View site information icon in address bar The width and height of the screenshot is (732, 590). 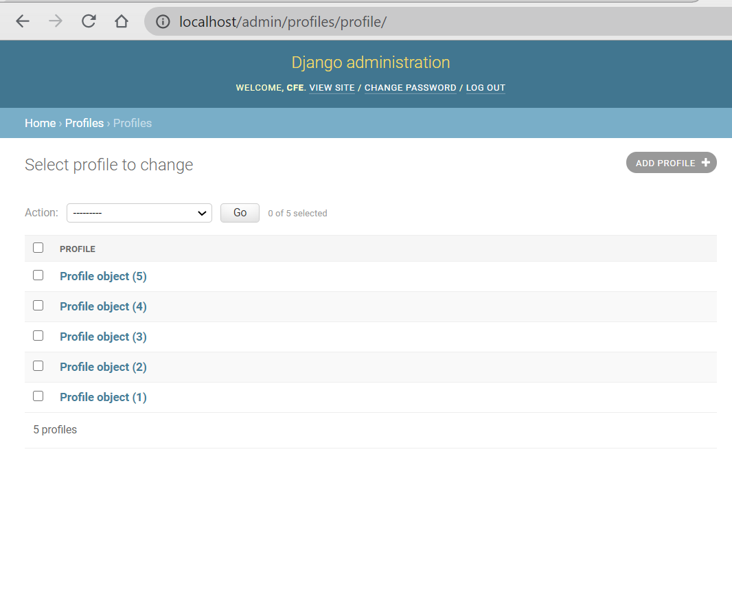[163, 21]
